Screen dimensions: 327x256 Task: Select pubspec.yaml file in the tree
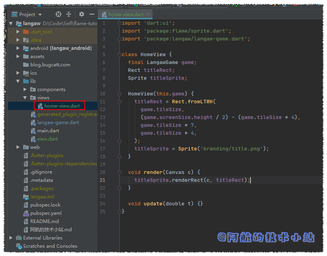pyautogui.click(x=46, y=213)
